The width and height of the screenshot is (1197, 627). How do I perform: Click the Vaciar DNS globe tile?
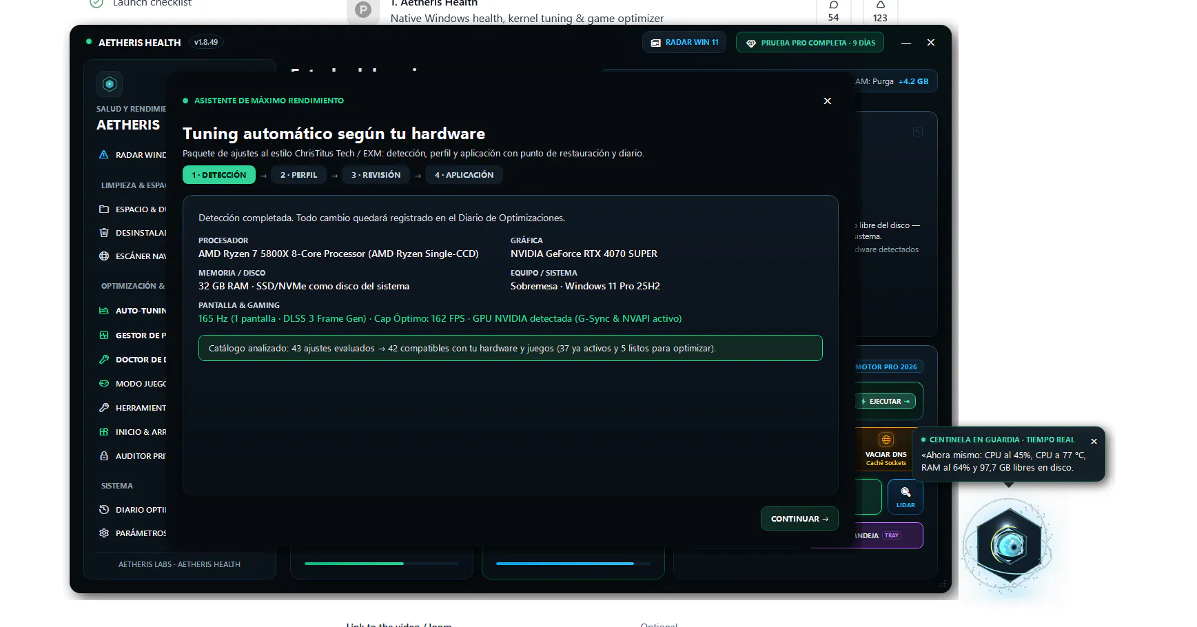pyautogui.click(x=886, y=450)
